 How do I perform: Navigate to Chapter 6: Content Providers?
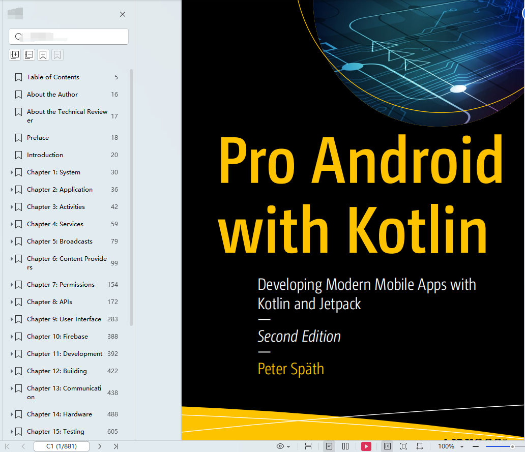pyautogui.click(x=66, y=263)
